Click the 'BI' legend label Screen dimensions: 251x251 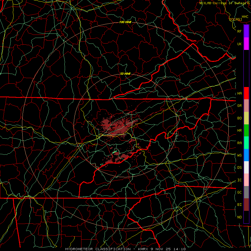pyautogui.click(x=240, y=205)
